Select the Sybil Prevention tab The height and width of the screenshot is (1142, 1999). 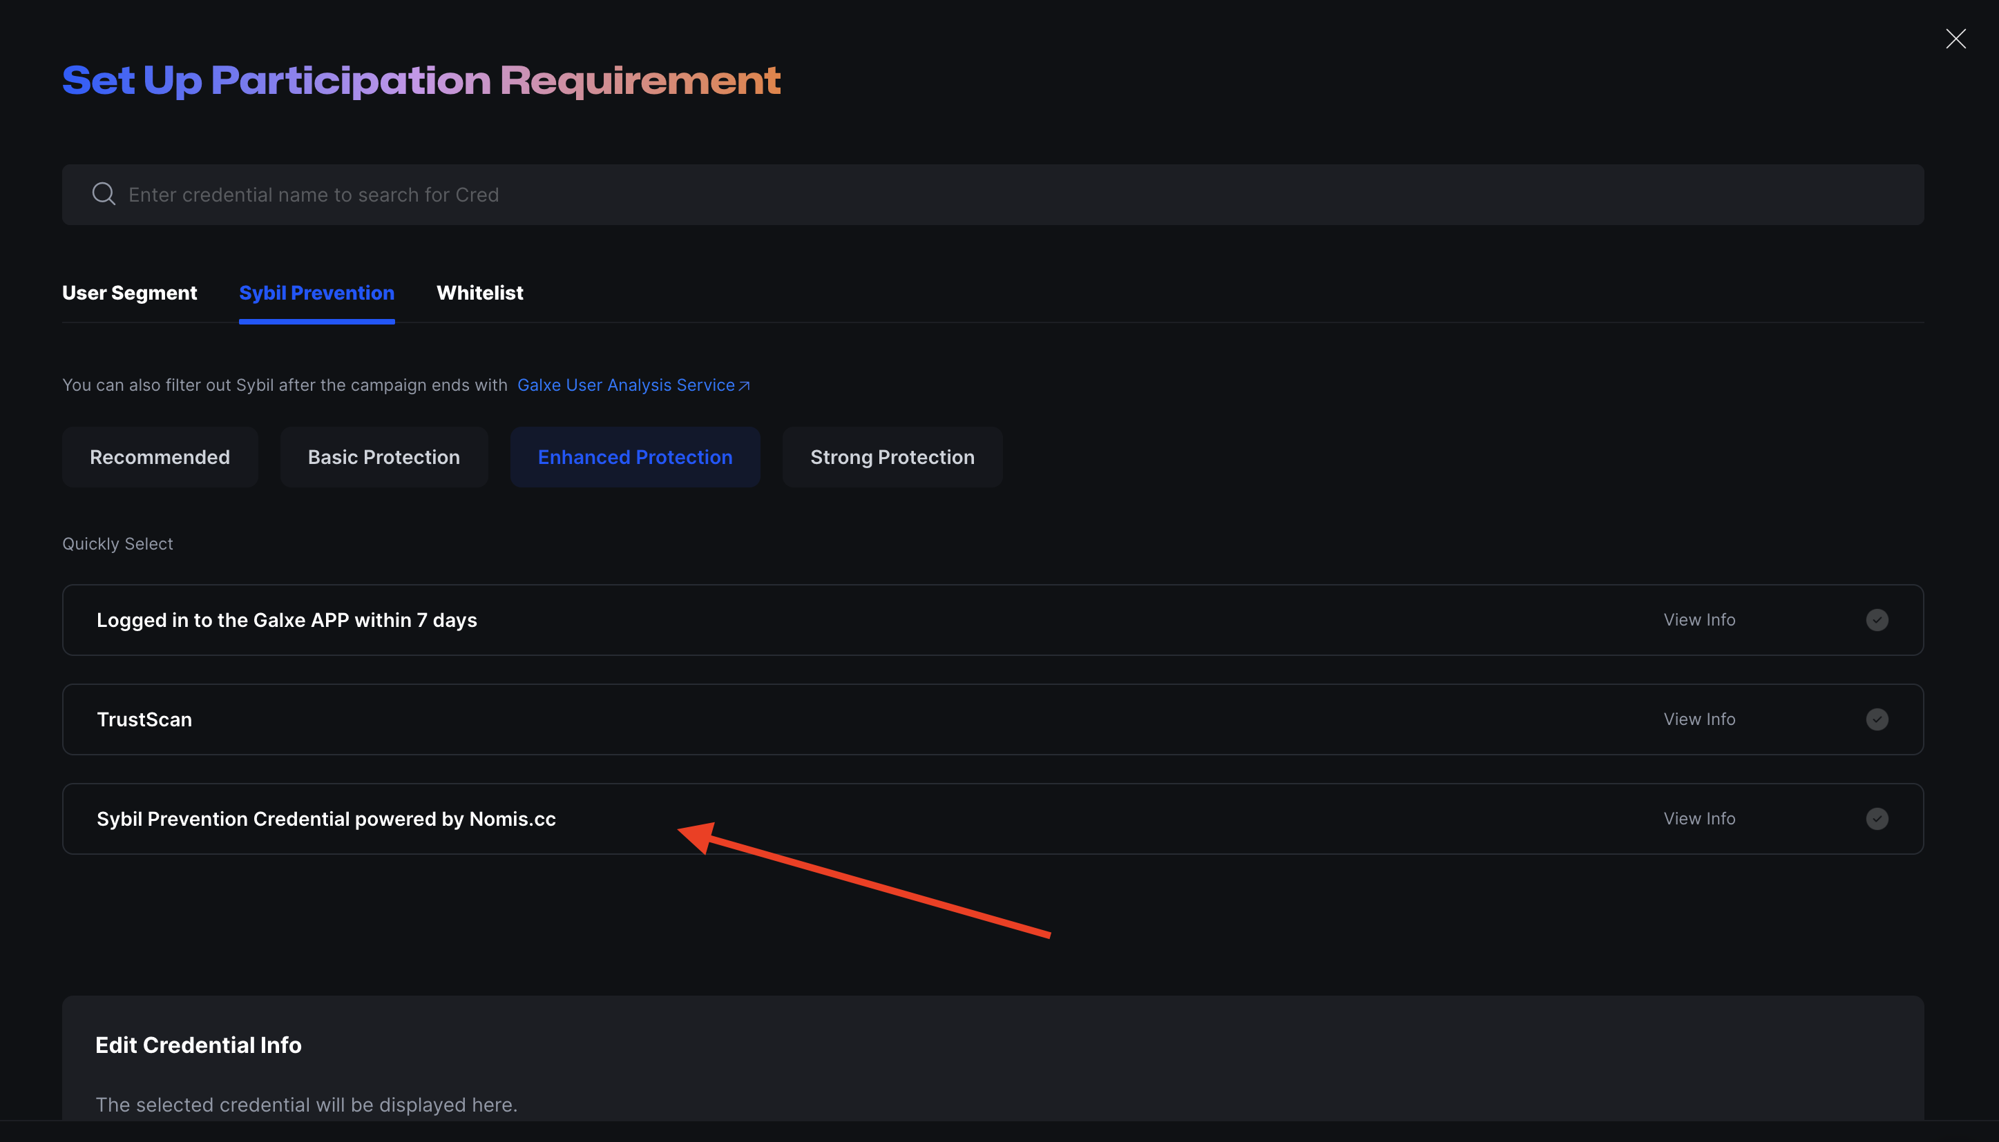pyautogui.click(x=317, y=292)
